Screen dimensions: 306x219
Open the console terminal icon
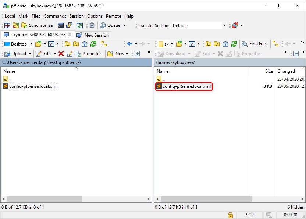pos(60,25)
